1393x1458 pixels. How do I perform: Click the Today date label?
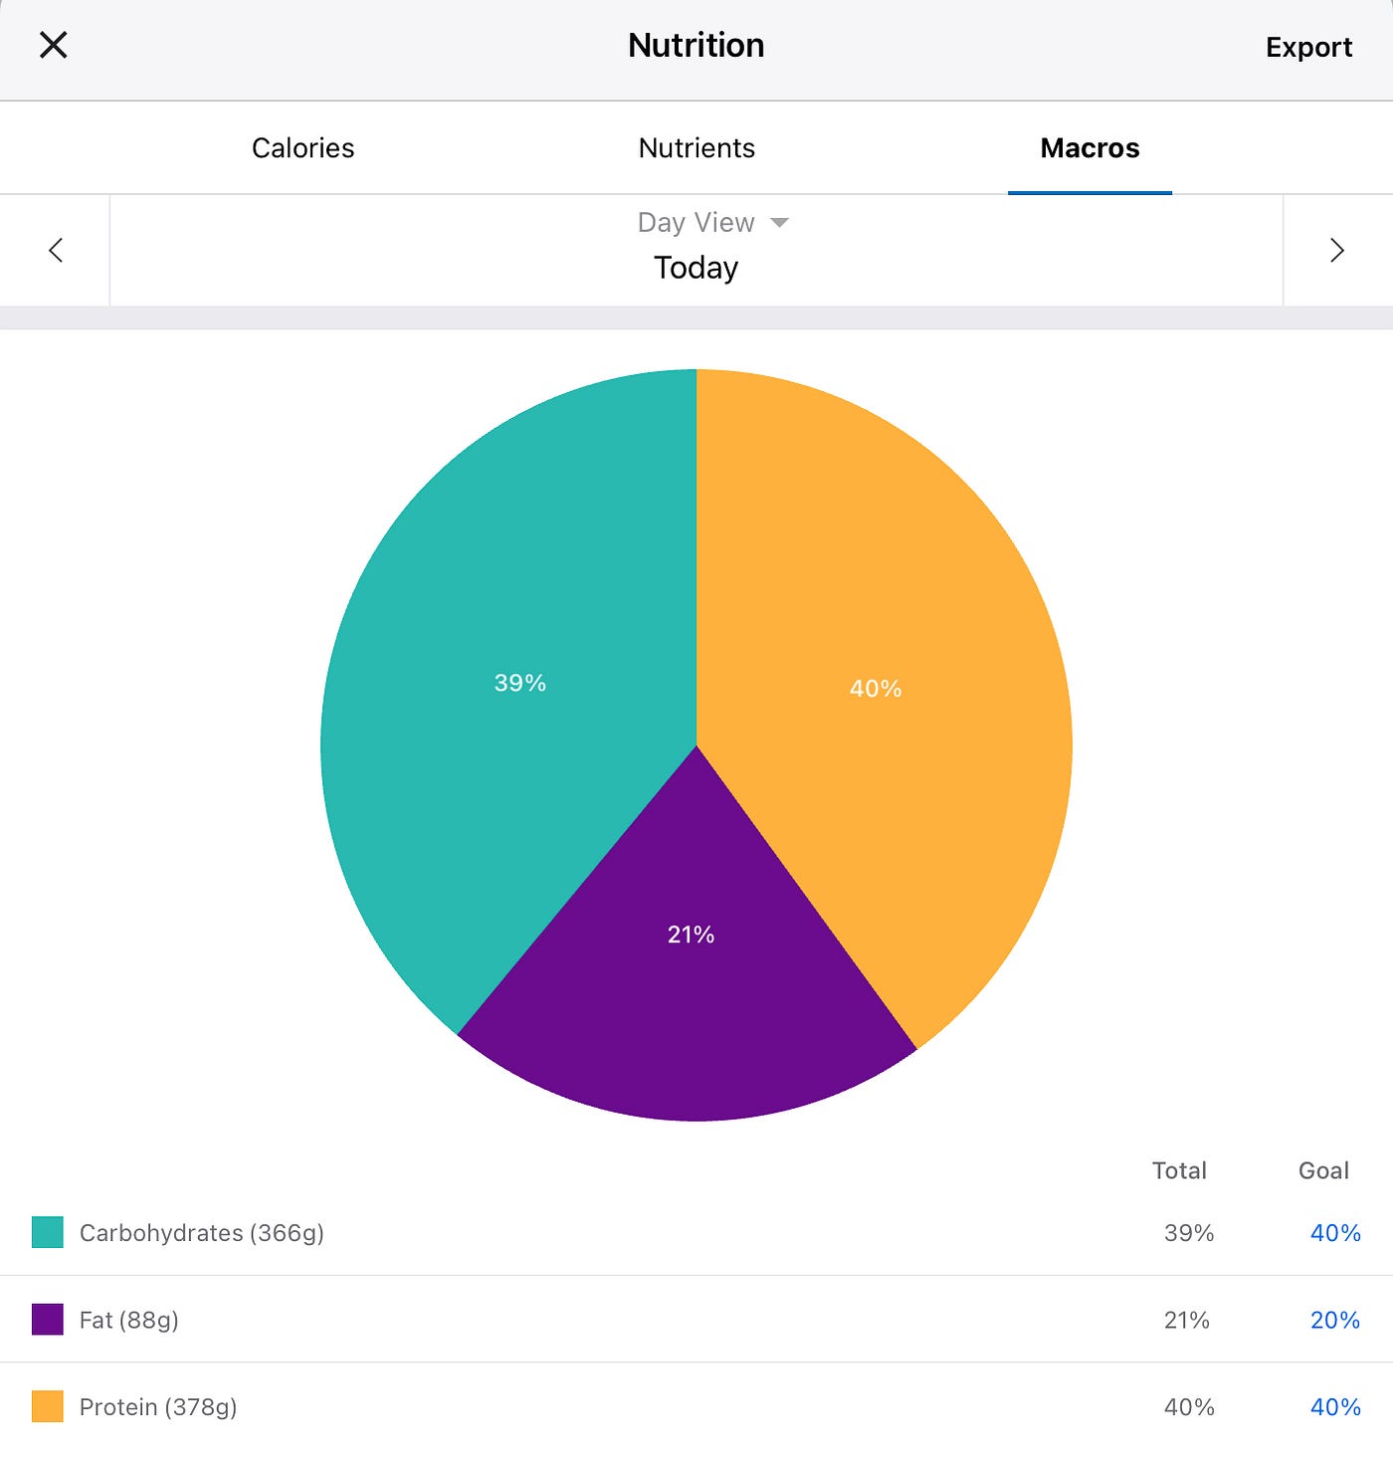pyautogui.click(x=696, y=268)
